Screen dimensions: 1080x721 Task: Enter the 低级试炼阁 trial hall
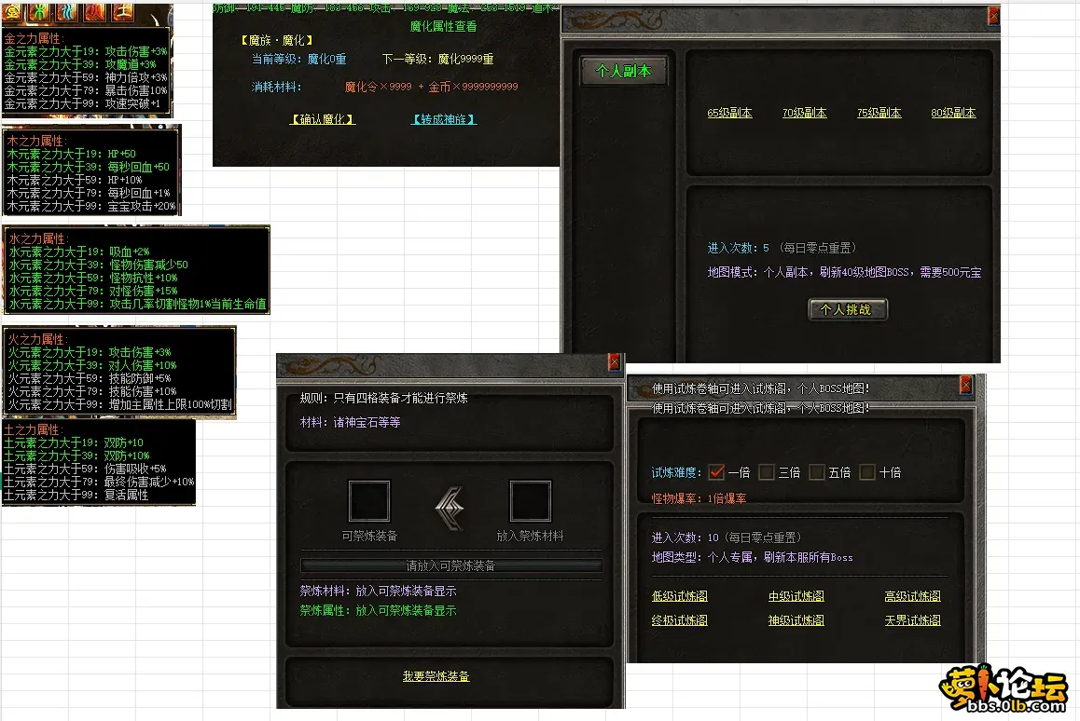click(680, 596)
